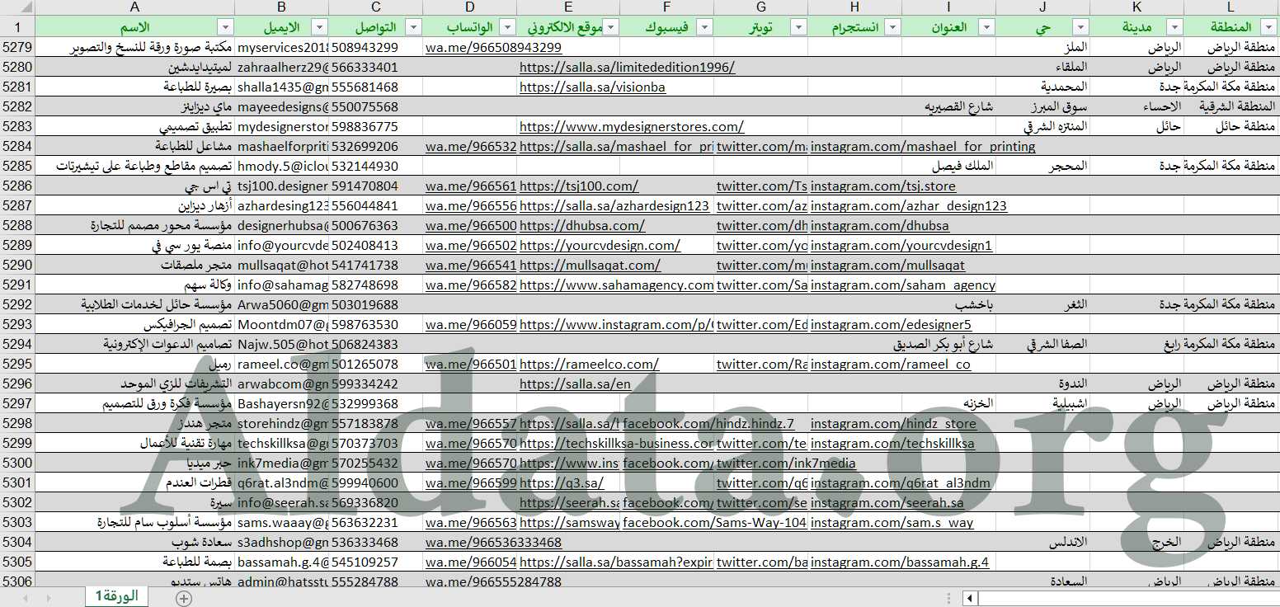The height and width of the screenshot is (607, 1280).
Task: Open the salla.sa/visionba link
Action: [x=592, y=87]
